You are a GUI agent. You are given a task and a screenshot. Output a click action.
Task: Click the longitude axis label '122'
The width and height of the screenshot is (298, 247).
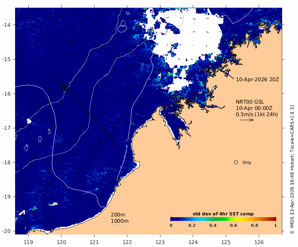(x=127, y=242)
